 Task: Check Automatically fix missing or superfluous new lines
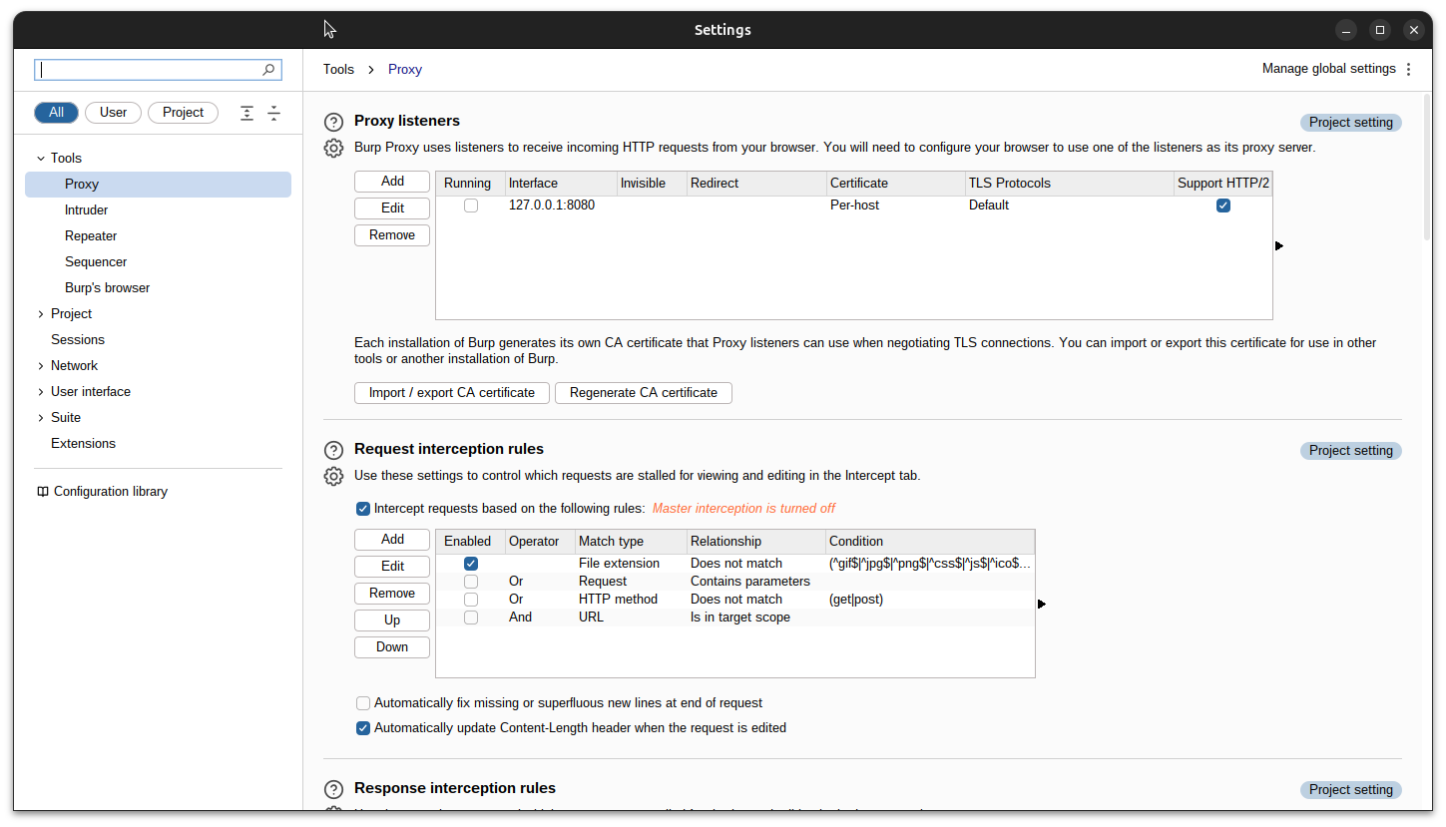coord(363,703)
